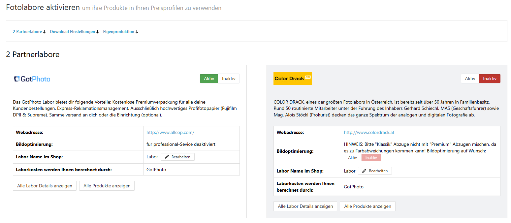Click the 'Fotolabore aktivieren' page heading
511x223 pixels.
tap(43, 7)
